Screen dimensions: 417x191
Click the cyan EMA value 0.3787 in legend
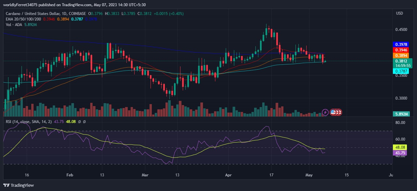tap(77, 19)
